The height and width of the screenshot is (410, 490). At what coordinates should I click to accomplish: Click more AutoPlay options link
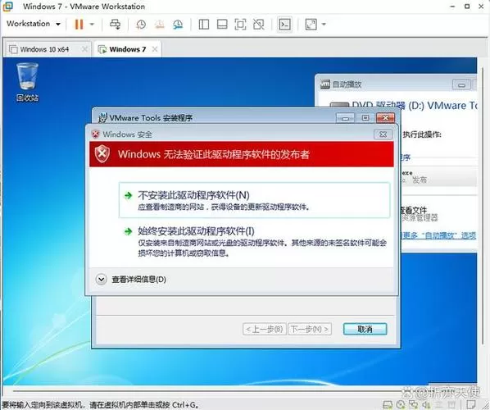[438, 235]
